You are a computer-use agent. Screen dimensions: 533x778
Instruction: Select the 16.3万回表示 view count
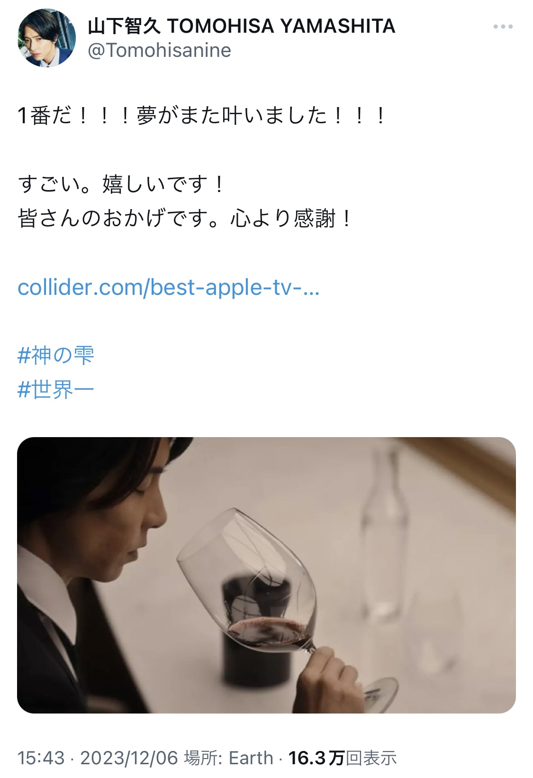[342, 758]
